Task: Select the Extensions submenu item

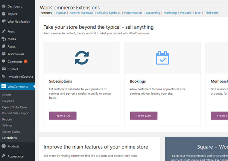Action: click(x=9, y=138)
